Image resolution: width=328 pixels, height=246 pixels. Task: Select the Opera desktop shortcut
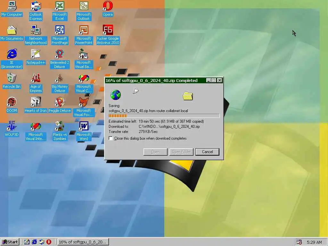[x=108, y=9]
